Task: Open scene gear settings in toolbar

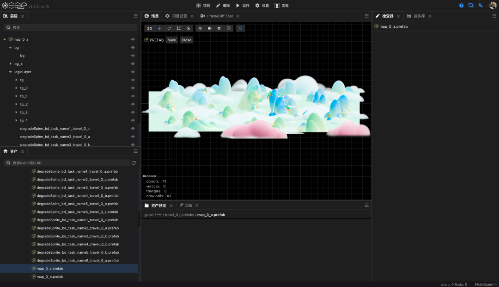Action: pyautogui.click(x=219, y=28)
